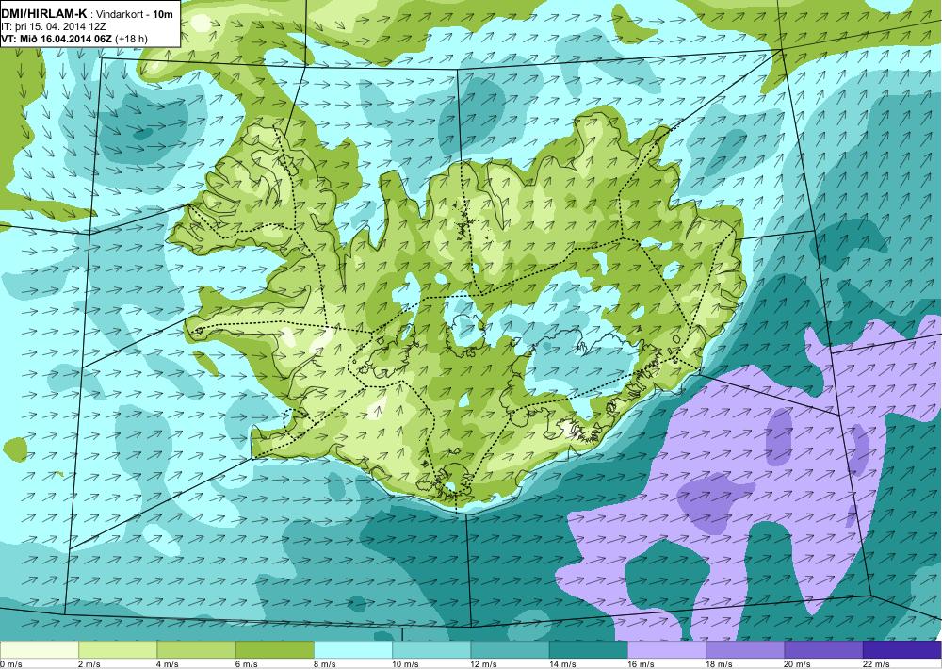Image resolution: width=942 pixels, height=669 pixels.
Task: Click the '0 m/s' legend label
Action: 11,664
